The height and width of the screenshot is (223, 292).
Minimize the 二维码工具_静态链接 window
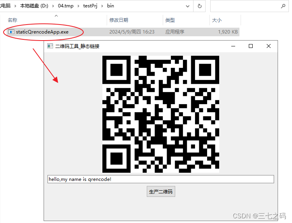[233, 46]
